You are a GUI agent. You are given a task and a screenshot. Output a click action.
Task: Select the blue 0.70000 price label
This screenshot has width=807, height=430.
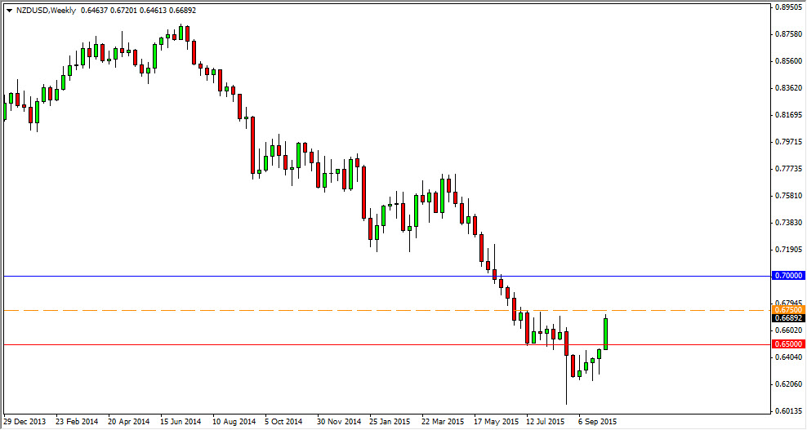789,277
